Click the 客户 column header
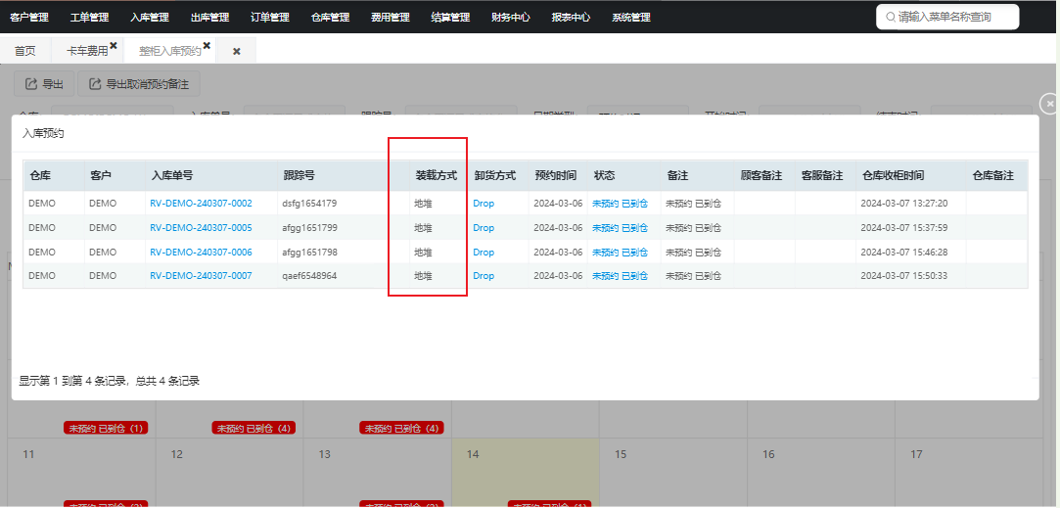Screen dimensions: 1060x508 115,176
